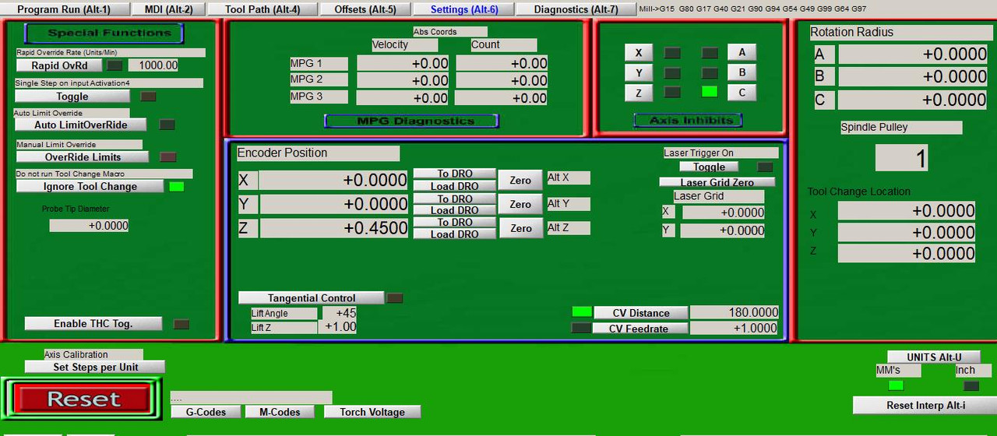This screenshot has height=436, width=997.
Task: Click OverRide Limits button
Action: 83,157
